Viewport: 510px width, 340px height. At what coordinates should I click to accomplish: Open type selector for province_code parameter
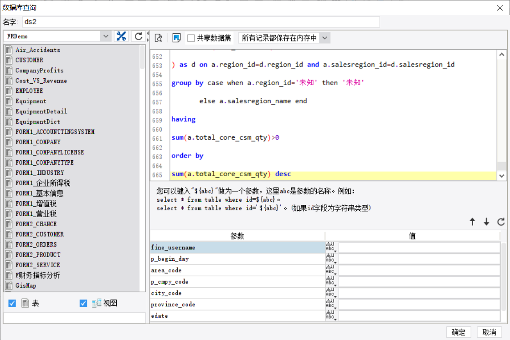(x=331, y=304)
